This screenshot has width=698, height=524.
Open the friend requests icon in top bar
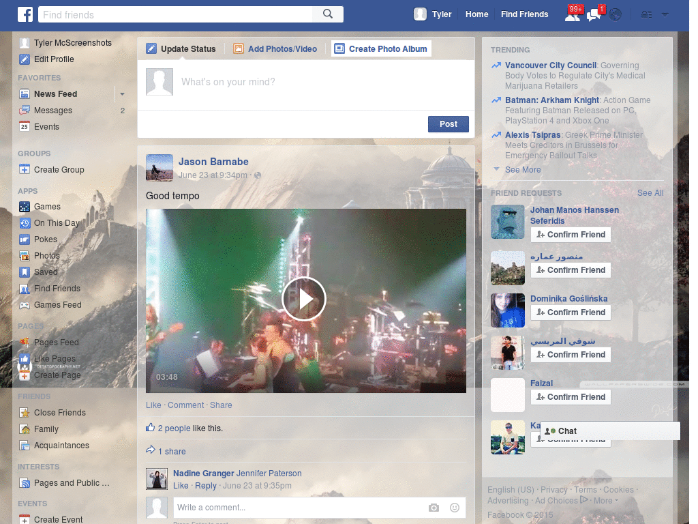pyautogui.click(x=573, y=14)
